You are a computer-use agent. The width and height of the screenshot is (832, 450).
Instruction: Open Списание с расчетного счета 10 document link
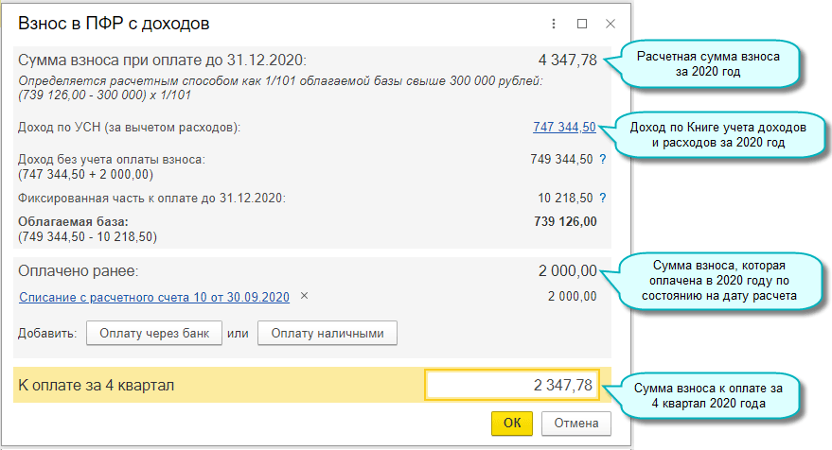coord(153,297)
